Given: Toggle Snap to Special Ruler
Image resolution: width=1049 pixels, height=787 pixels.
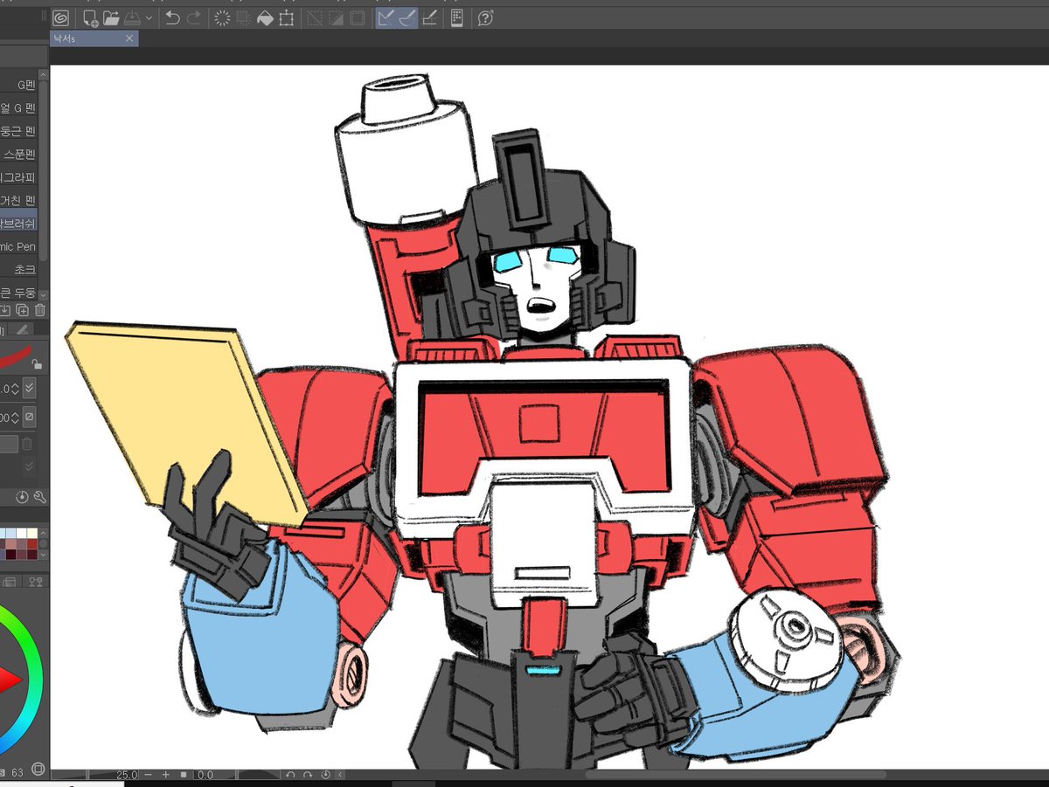Looking at the screenshot, I should coord(407,17).
